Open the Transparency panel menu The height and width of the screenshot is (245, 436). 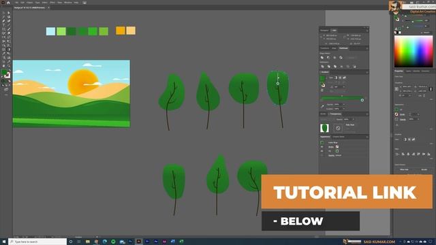coord(367,114)
